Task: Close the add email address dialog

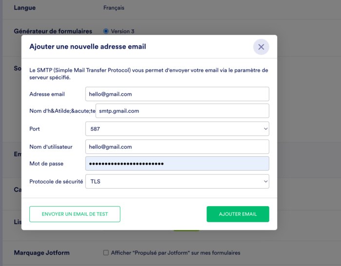Action: point(261,47)
